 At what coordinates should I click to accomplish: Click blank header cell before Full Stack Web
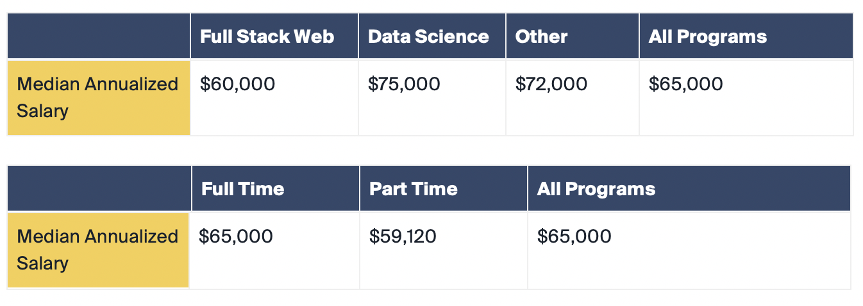tap(99, 36)
